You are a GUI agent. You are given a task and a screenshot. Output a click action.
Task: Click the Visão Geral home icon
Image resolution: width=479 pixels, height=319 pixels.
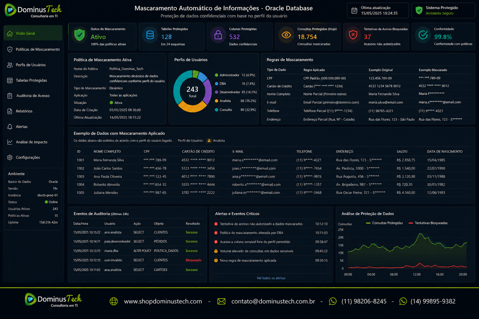[x=10, y=33]
